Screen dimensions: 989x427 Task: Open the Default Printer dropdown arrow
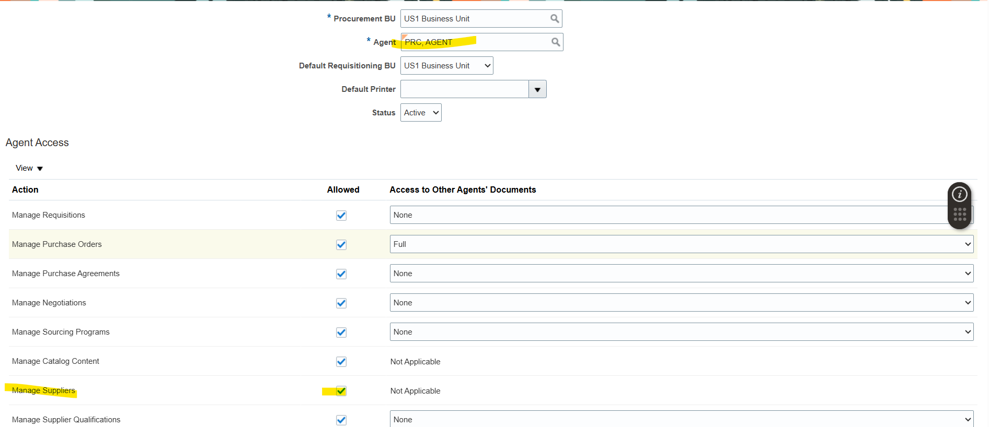pyautogui.click(x=537, y=89)
